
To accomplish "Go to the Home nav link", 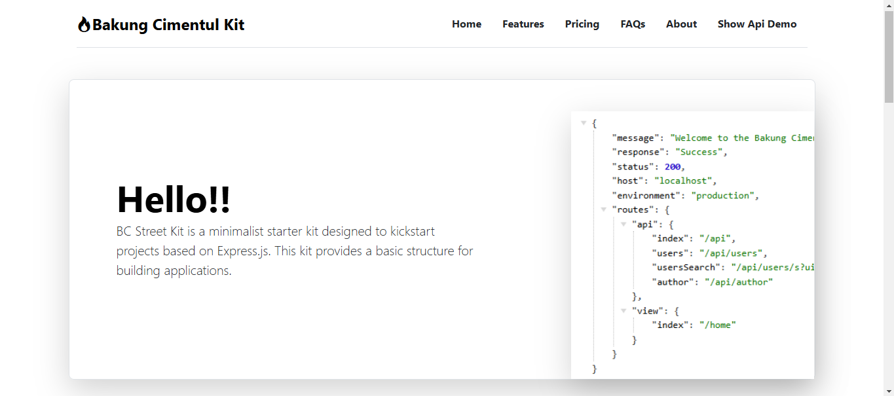I will click(466, 24).
